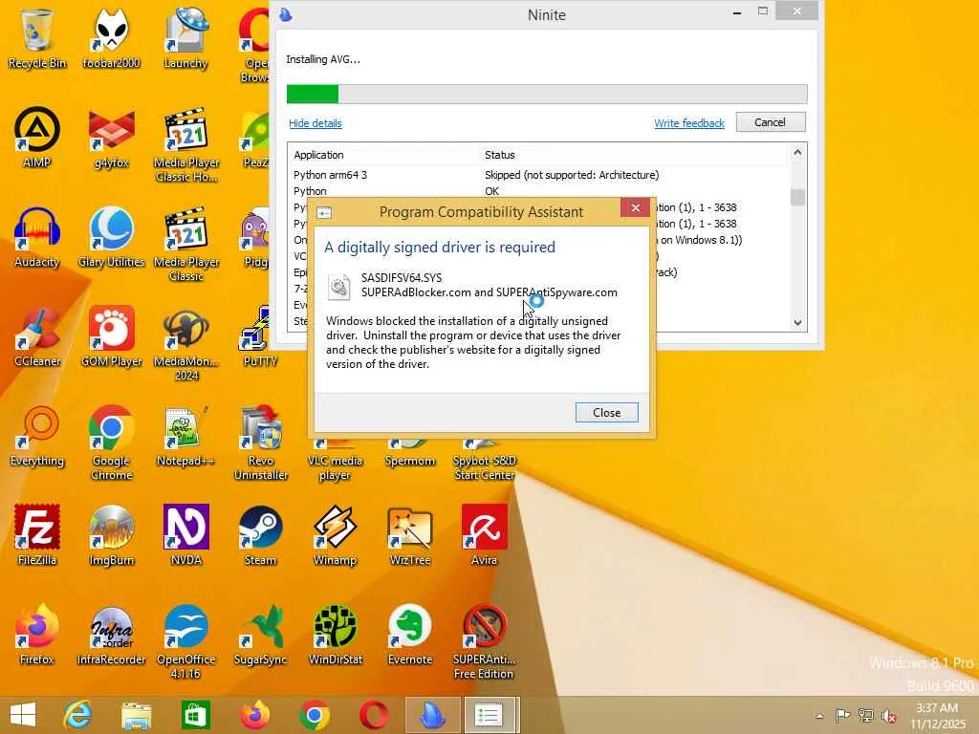This screenshot has height=734, width=979.
Task: Open the MediaMonkey 2024 desktop shortcut
Action: [186, 343]
